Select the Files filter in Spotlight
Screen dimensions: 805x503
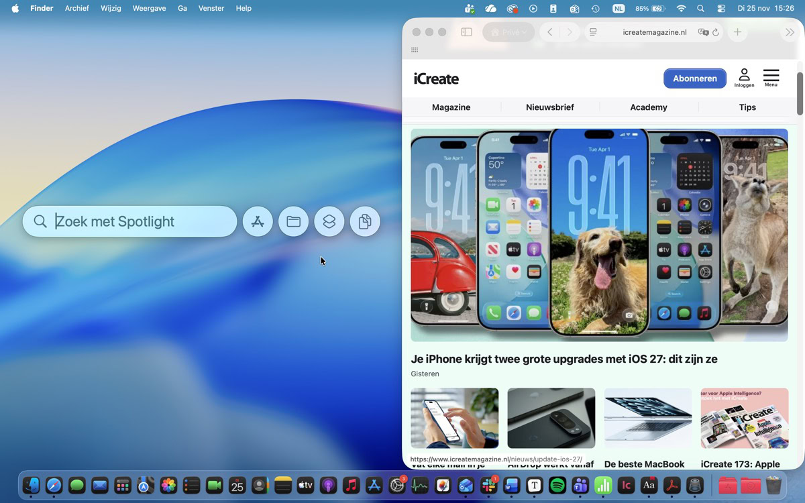293,221
